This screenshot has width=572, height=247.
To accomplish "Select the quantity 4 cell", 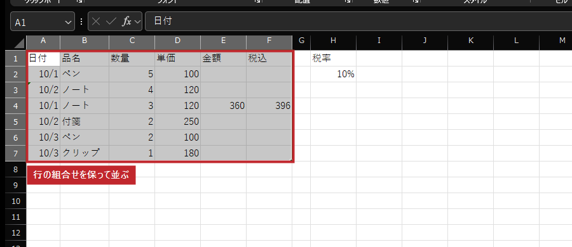I will 132,90.
